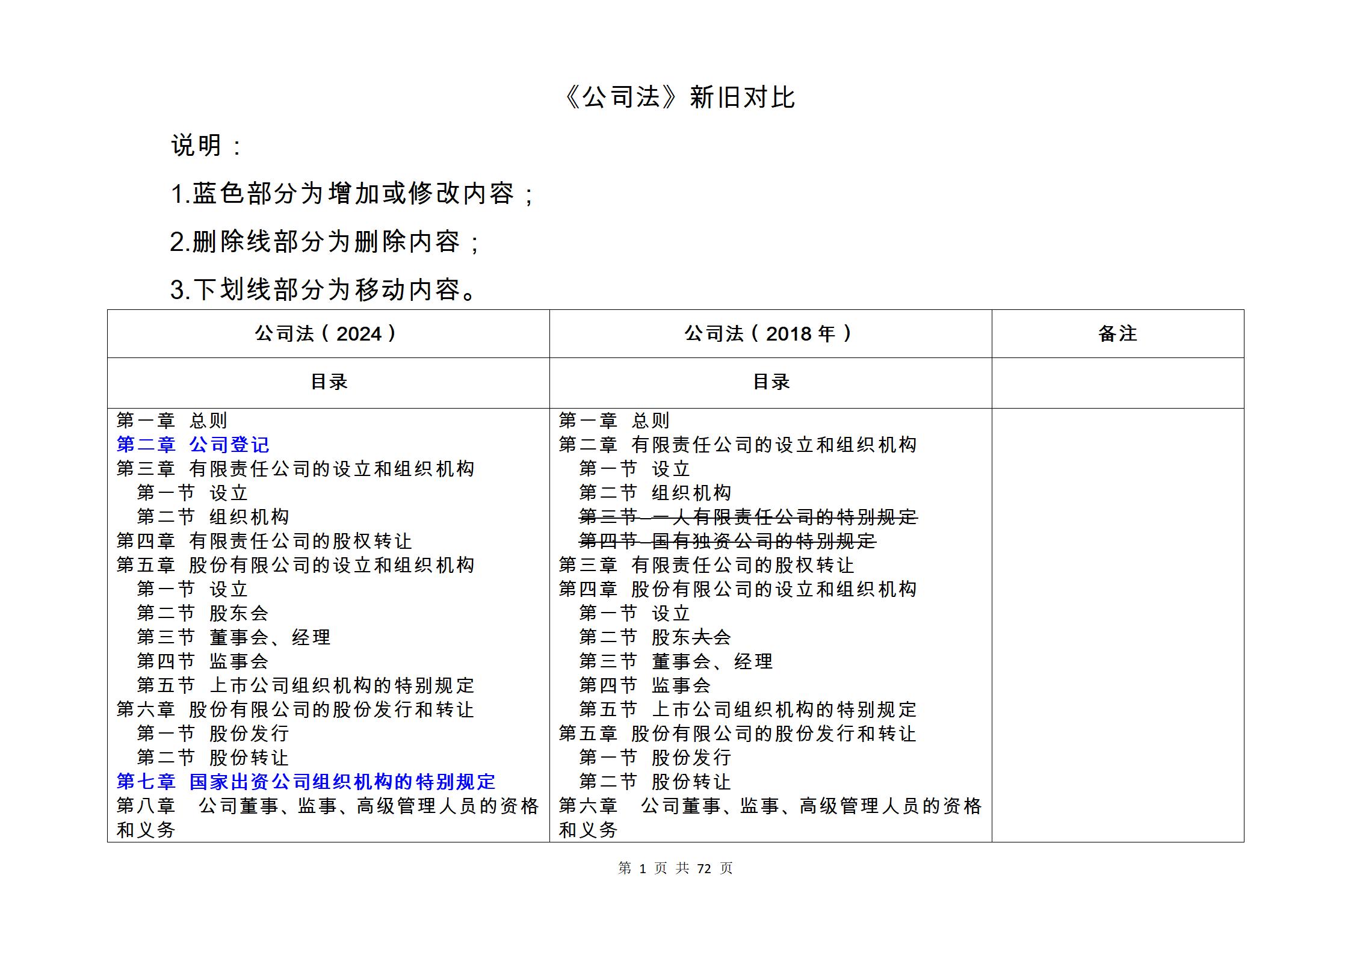
Task: Click note line 3.下划线部分为移动内容
Action: click(324, 290)
